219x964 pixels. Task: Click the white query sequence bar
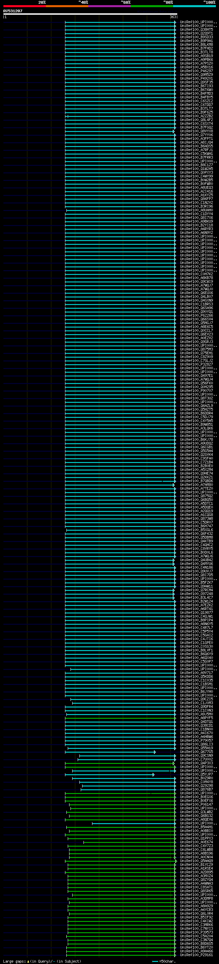point(90,14)
